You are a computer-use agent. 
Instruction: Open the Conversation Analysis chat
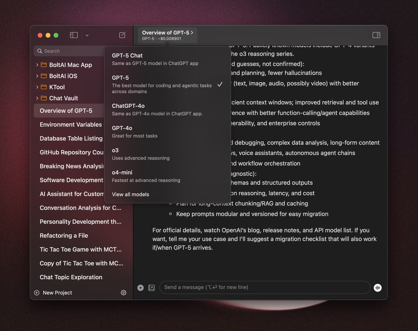pos(80,208)
